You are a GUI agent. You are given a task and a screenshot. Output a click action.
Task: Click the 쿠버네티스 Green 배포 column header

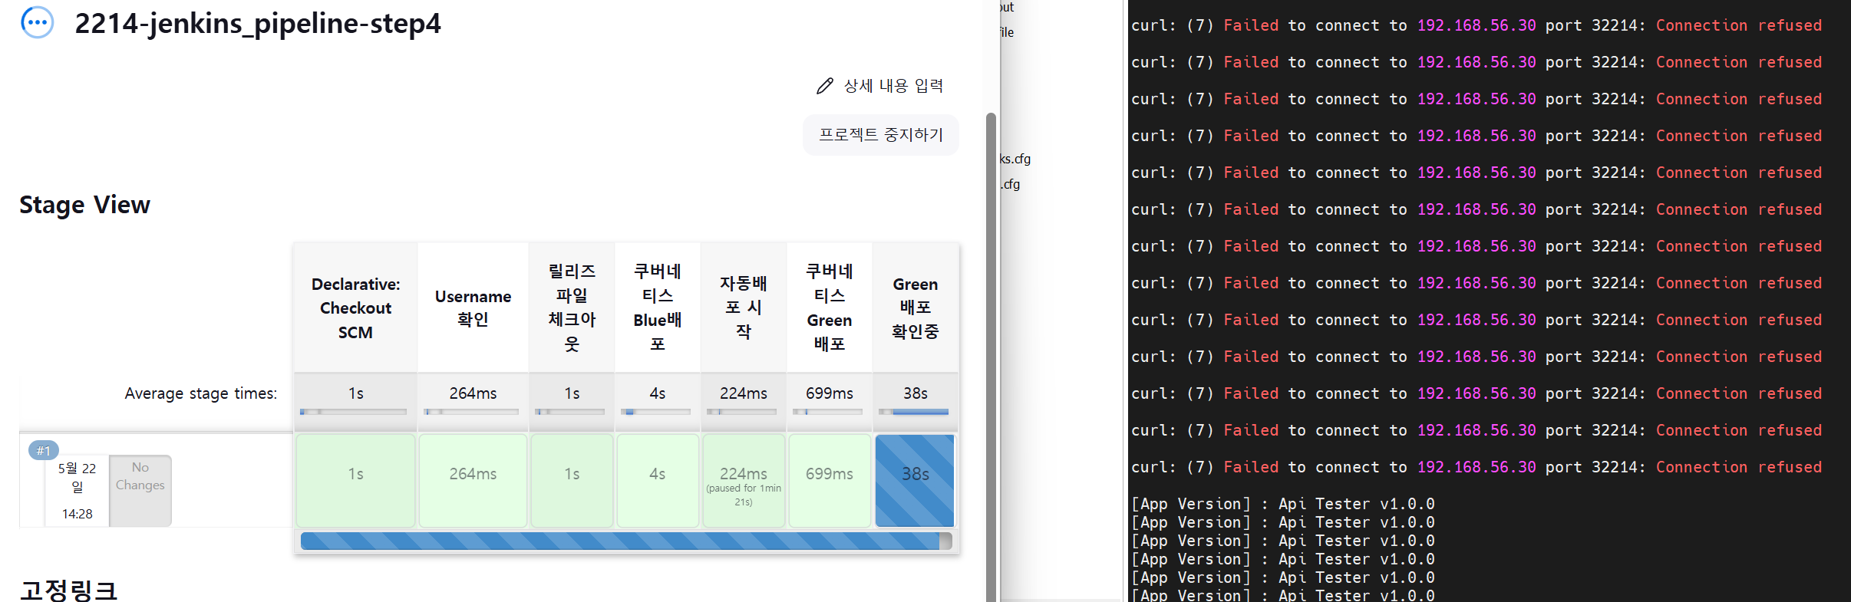point(830,308)
